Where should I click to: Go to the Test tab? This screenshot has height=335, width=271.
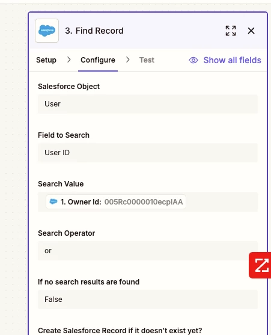click(x=147, y=60)
